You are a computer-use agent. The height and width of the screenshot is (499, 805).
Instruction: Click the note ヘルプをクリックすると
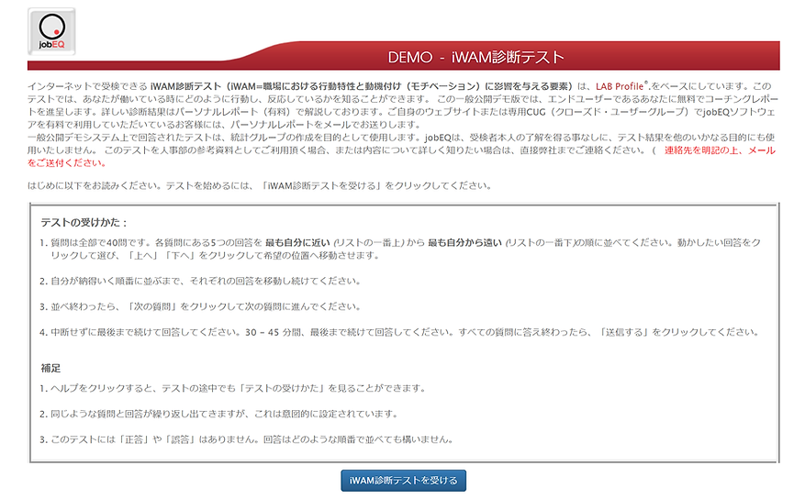click(x=233, y=388)
